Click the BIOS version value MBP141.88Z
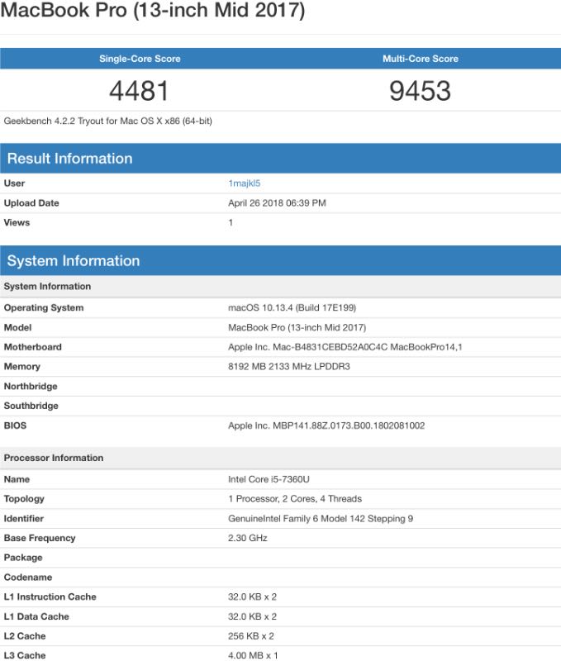This screenshot has width=561, height=661. pyautogui.click(x=326, y=426)
